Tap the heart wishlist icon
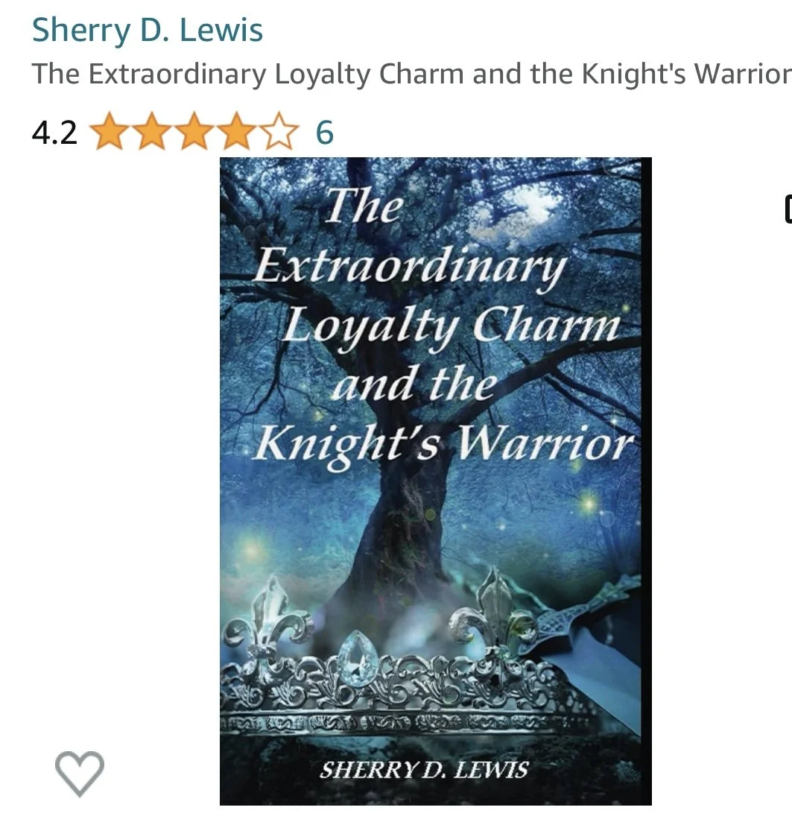Viewport: 792px width, 822px height. click(80, 774)
